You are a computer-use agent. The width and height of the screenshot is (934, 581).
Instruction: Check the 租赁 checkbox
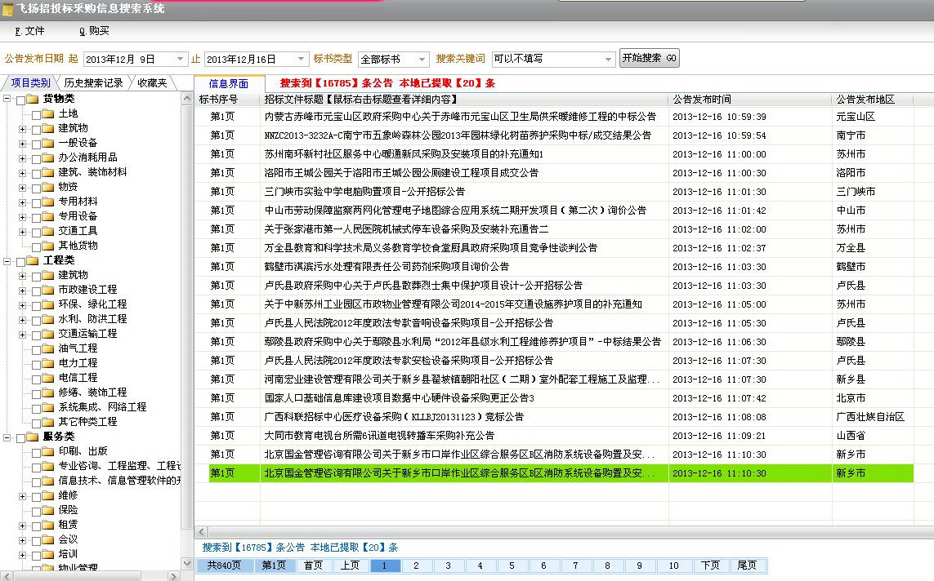coord(36,526)
